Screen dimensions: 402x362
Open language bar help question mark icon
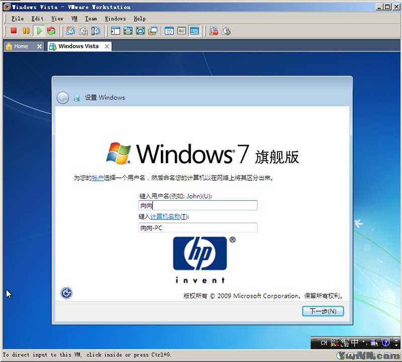click(x=385, y=342)
